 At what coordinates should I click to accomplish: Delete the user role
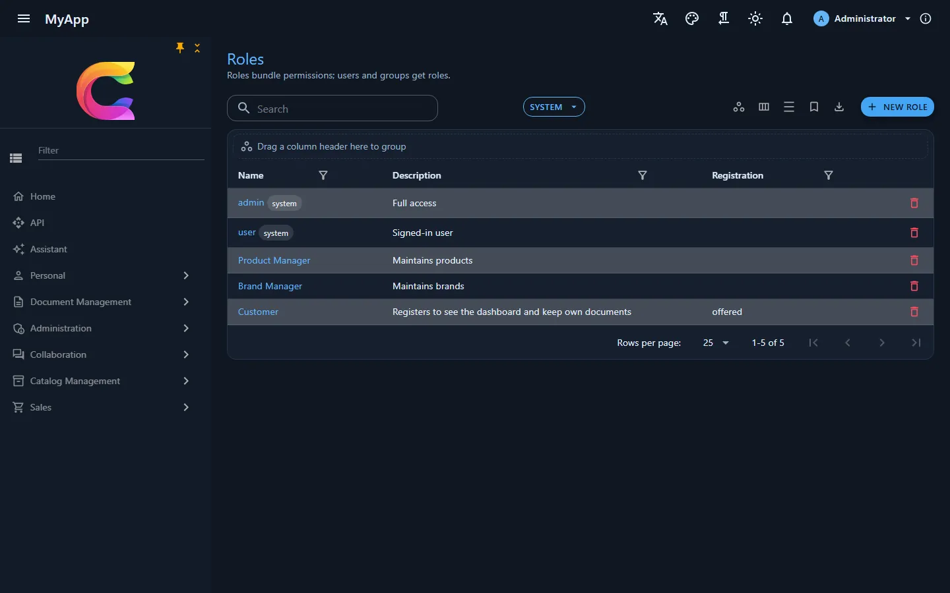914,233
